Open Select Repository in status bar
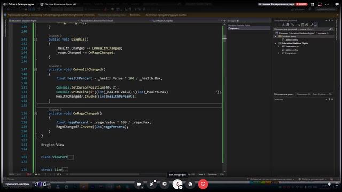Image resolution: width=342 pixels, height=192 pixels. click(312, 179)
